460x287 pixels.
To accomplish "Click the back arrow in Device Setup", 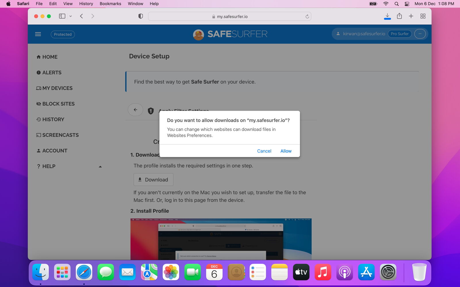I will coord(135,110).
